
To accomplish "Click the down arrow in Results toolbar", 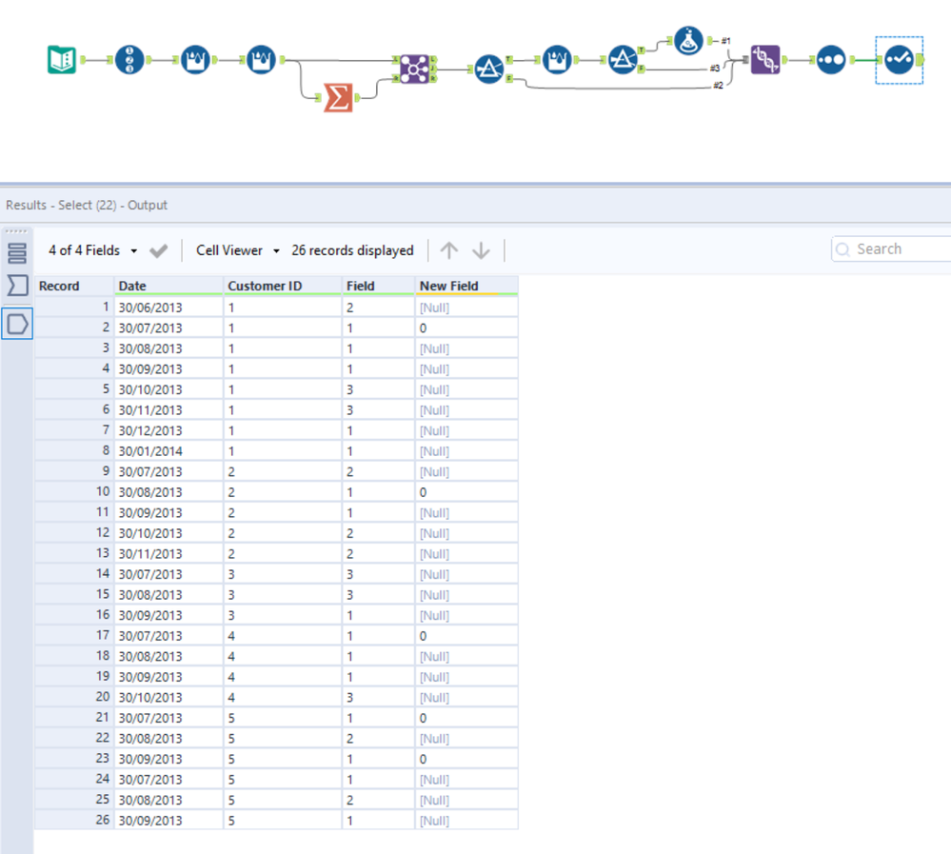I will [x=481, y=249].
